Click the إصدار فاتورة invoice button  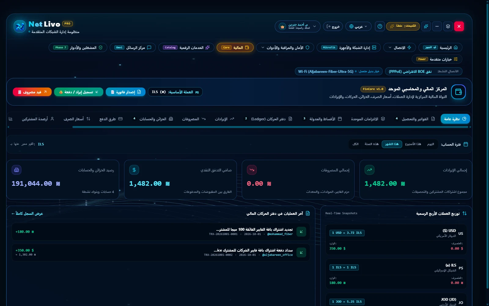point(126,92)
